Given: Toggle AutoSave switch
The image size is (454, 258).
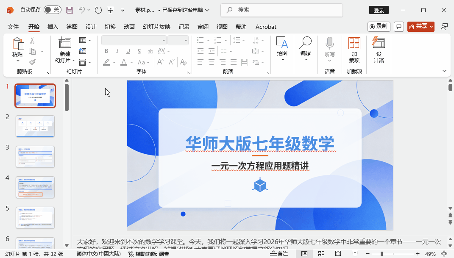Looking at the screenshot, I should [52, 10].
